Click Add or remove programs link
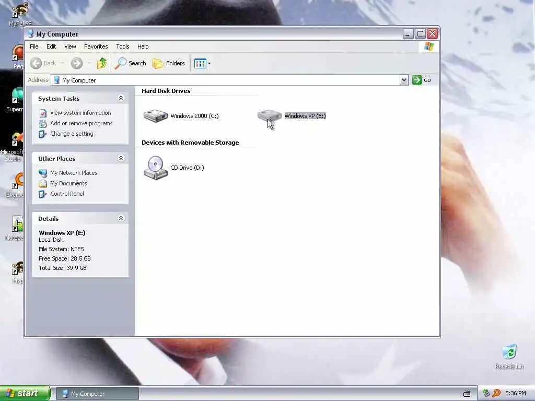This screenshot has height=401, width=535. [x=81, y=123]
